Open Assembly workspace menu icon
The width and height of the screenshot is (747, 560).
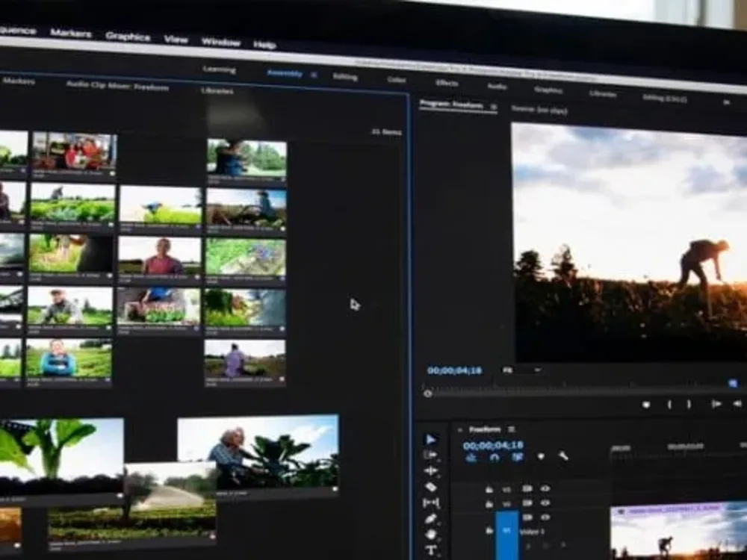click(x=314, y=75)
